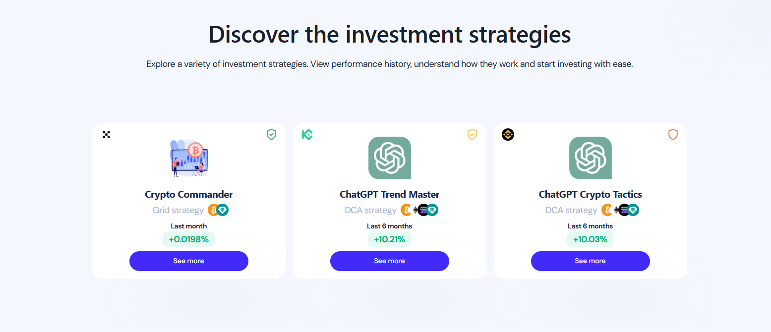This screenshot has height=332, width=771.
Task: Click the Tether coin icon under ChatGPT Crypto Tactics
Action: (x=633, y=210)
